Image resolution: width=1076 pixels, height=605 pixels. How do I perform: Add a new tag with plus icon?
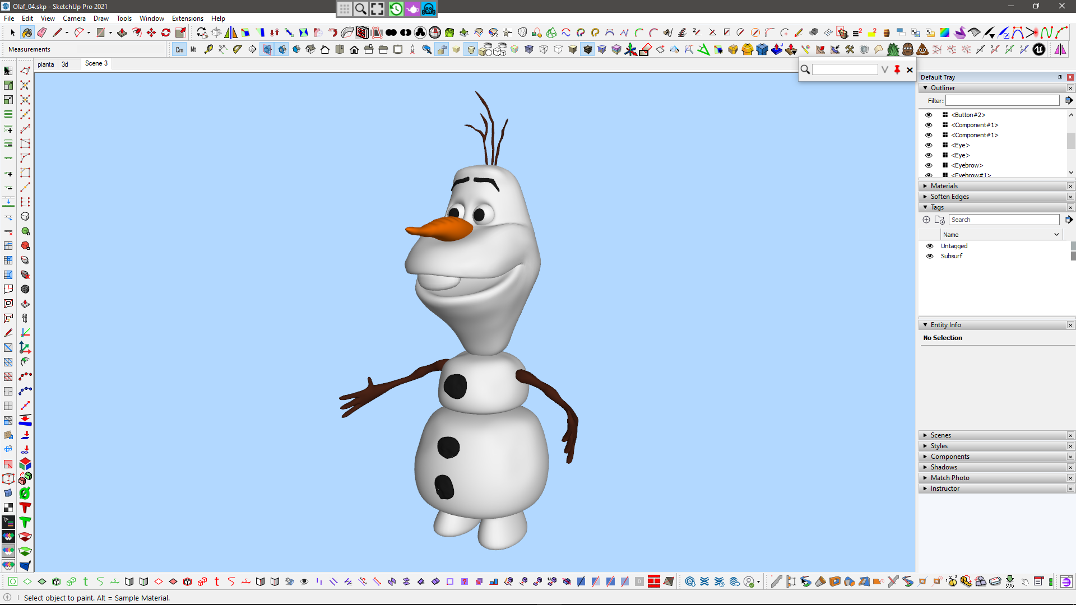coord(926,220)
